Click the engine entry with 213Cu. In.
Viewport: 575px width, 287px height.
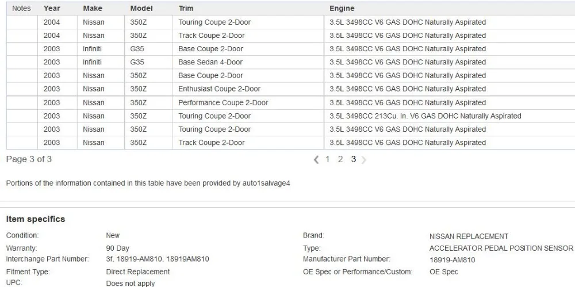click(x=425, y=116)
